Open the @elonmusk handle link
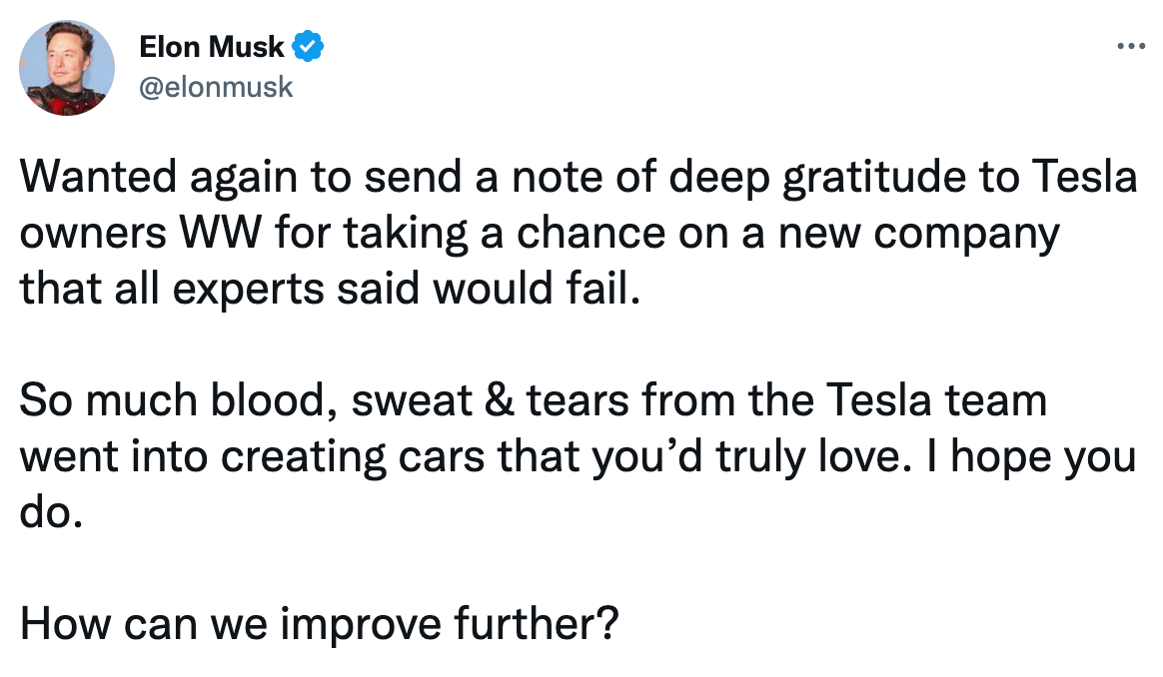 tap(216, 87)
